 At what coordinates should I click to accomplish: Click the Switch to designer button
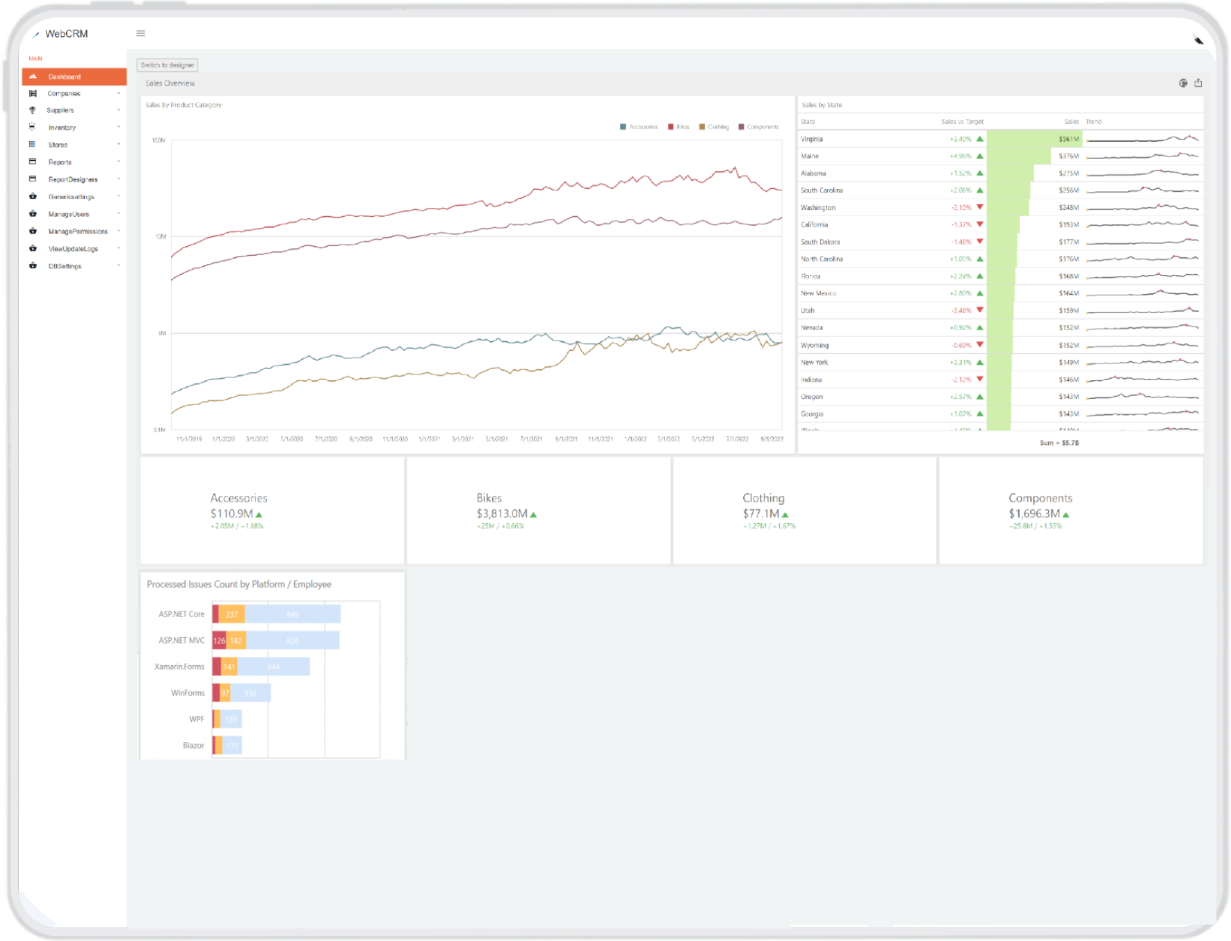point(168,65)
